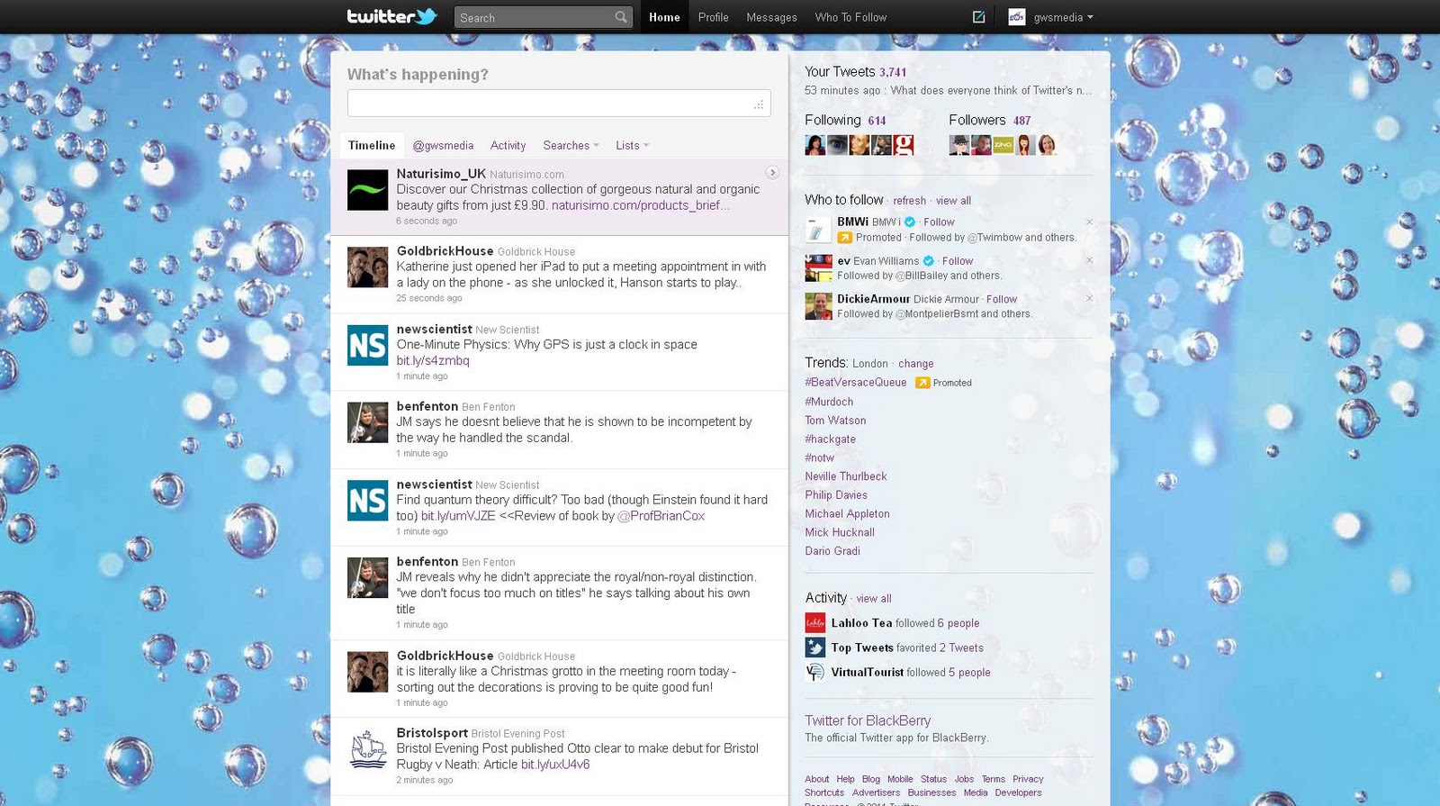Open the Tom Watson trend
The height and width of the screenshot is (806, 1440).
point(835,421)
